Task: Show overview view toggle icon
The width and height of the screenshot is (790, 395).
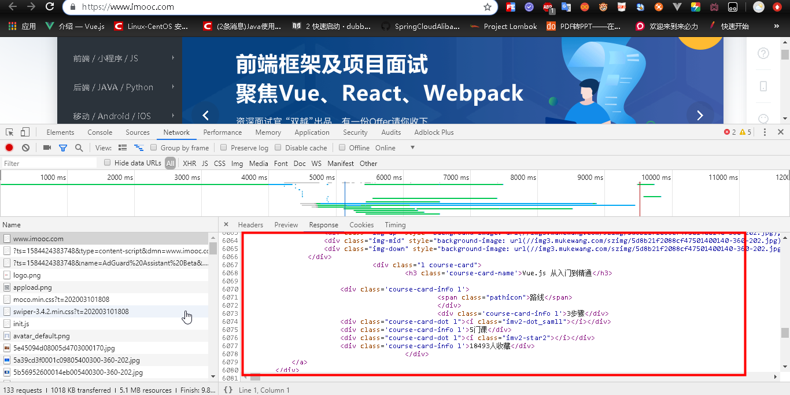Action: [139, 148]
